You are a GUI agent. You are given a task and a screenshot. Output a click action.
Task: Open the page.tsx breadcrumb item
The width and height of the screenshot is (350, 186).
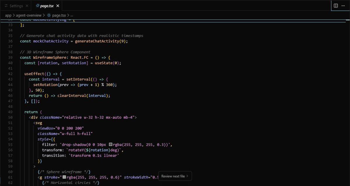point(59,15)
